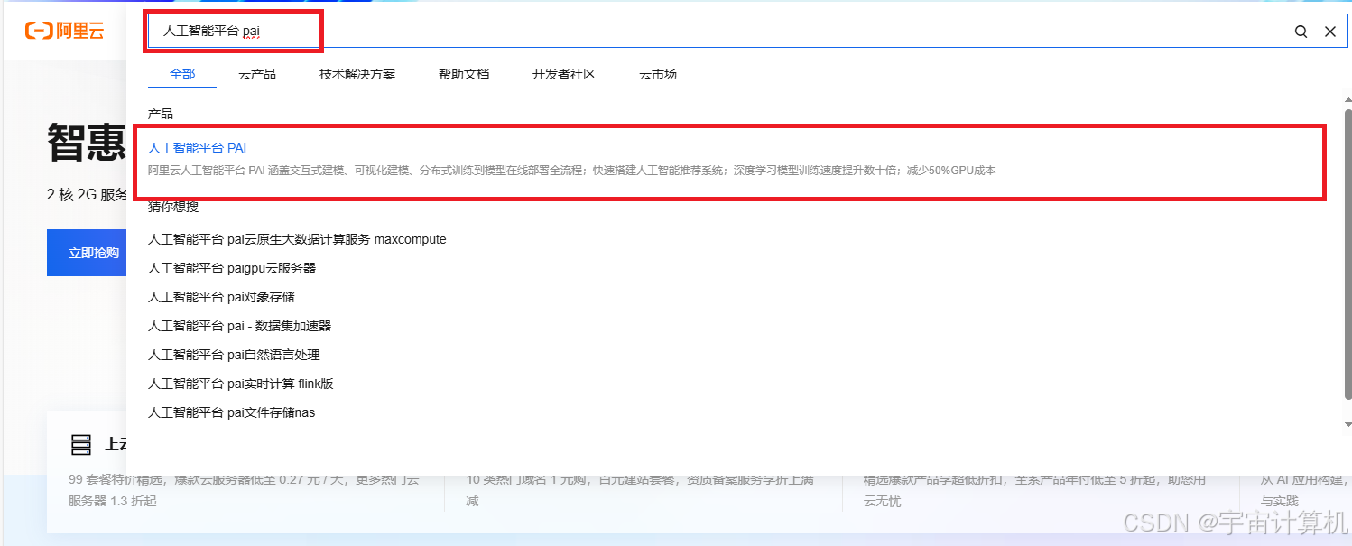
Task: Switch to the 帮助文档 tab
Action: coord(464,74)
